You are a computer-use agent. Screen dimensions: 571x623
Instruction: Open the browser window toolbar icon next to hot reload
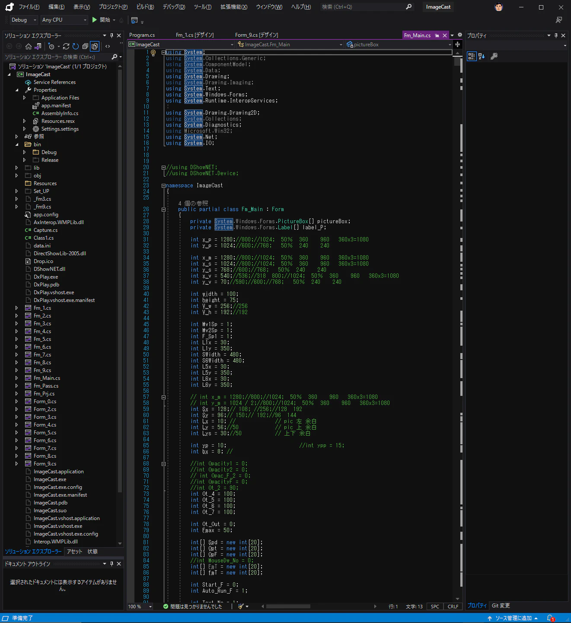(x=134, y=20)
